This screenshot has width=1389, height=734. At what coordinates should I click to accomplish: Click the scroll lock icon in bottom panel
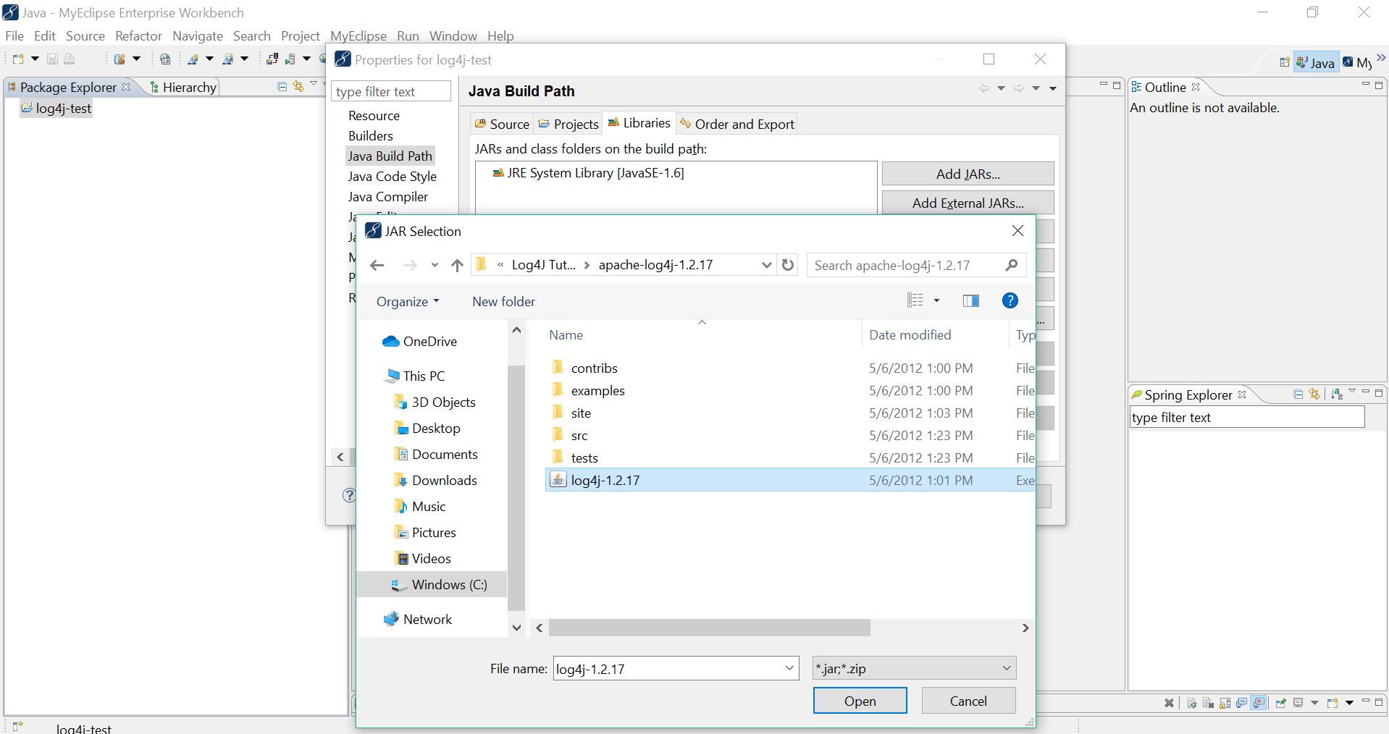(1225, 703)
